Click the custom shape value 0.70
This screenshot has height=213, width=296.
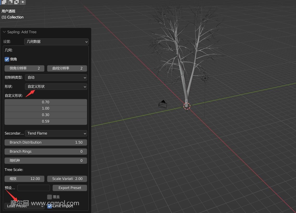point(46,102)
